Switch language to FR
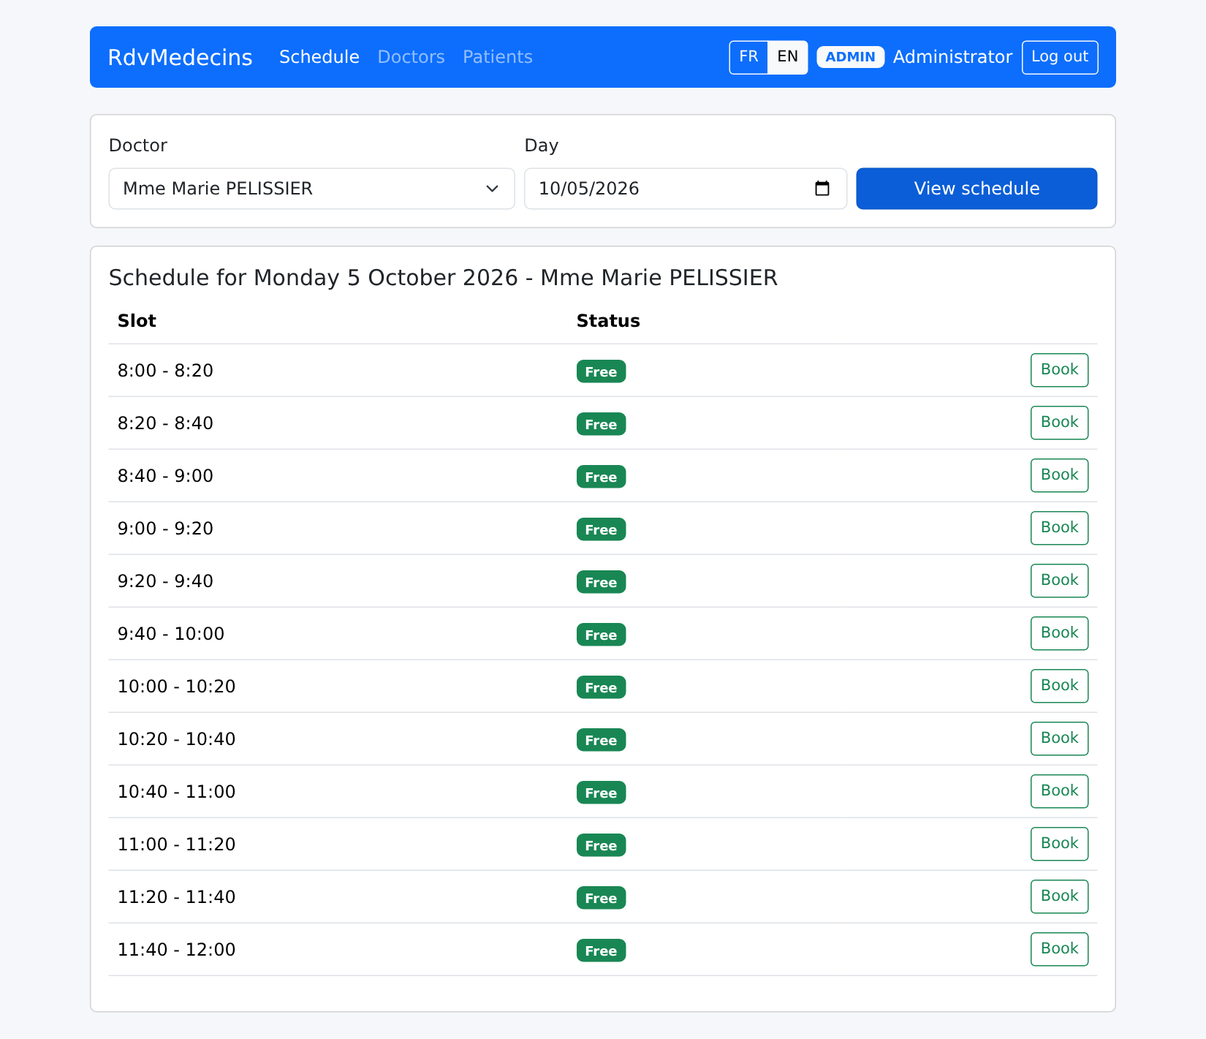1206x1039 pixels. click(x=748, y=57)
